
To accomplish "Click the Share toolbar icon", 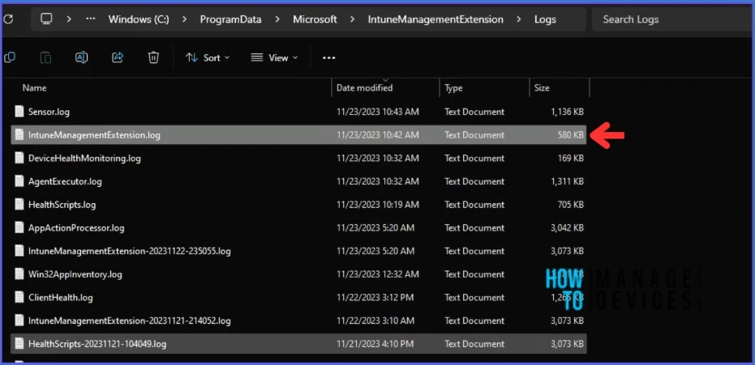I will [118, 57].
